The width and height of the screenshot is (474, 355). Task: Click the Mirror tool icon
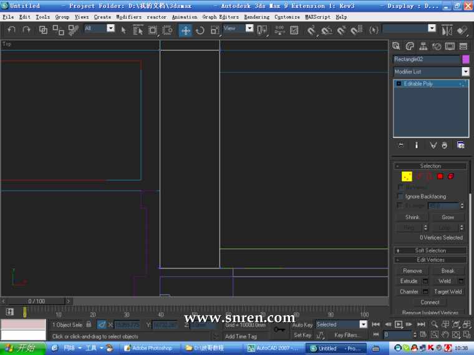447,30
